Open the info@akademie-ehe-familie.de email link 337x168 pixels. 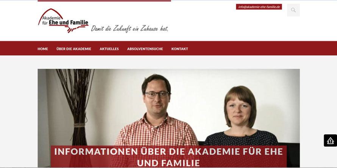pos(259,7)
